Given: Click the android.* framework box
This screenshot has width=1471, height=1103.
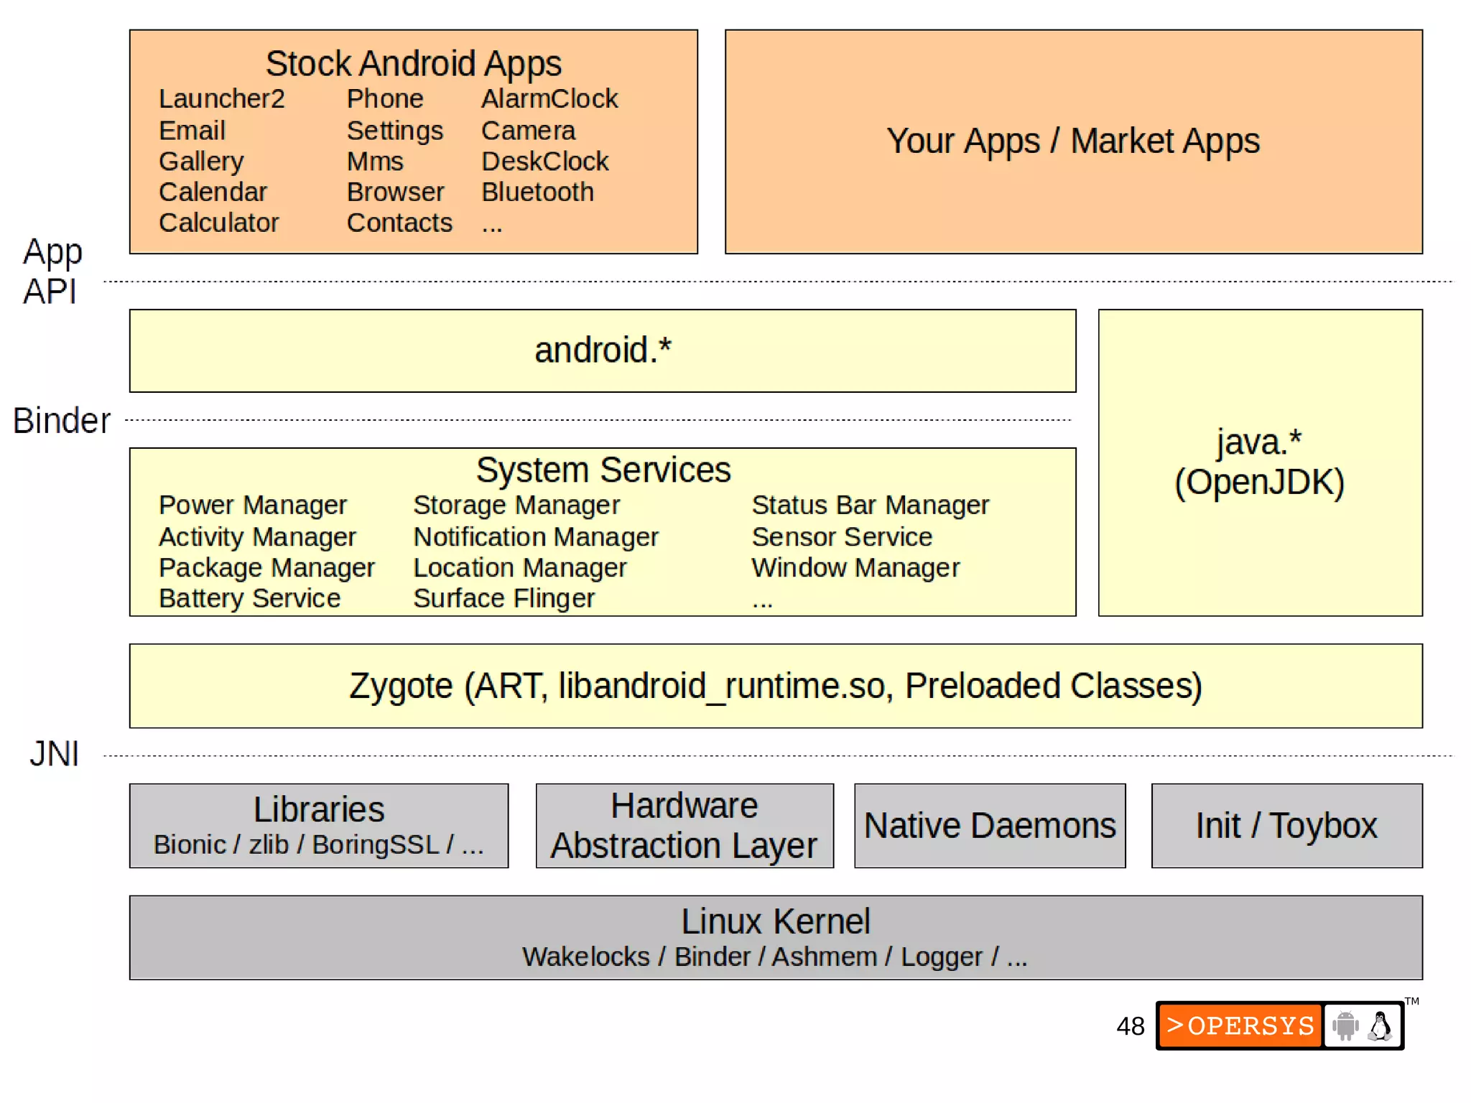Looking at the screenshot, I should (x=602, y=350).
